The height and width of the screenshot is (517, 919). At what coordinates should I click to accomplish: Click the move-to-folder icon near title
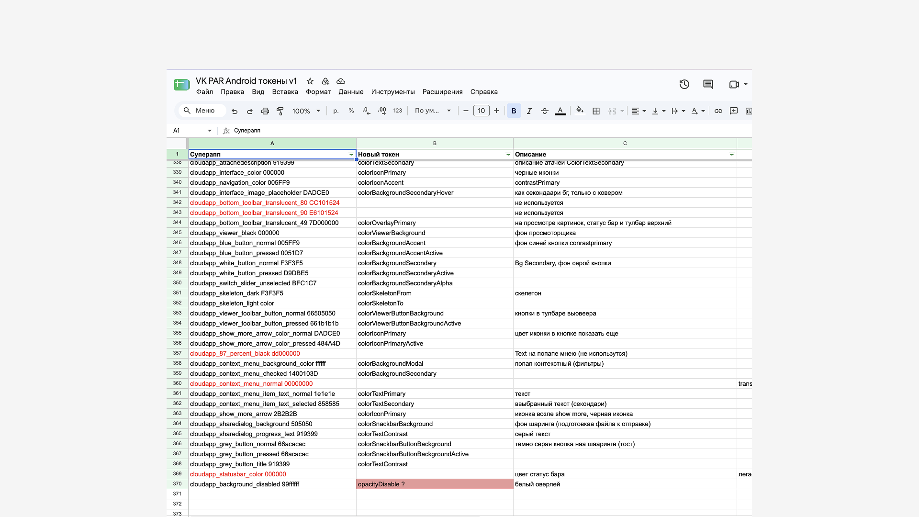325,81
